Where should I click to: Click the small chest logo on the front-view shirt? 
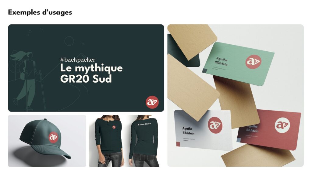pos(114,127)
